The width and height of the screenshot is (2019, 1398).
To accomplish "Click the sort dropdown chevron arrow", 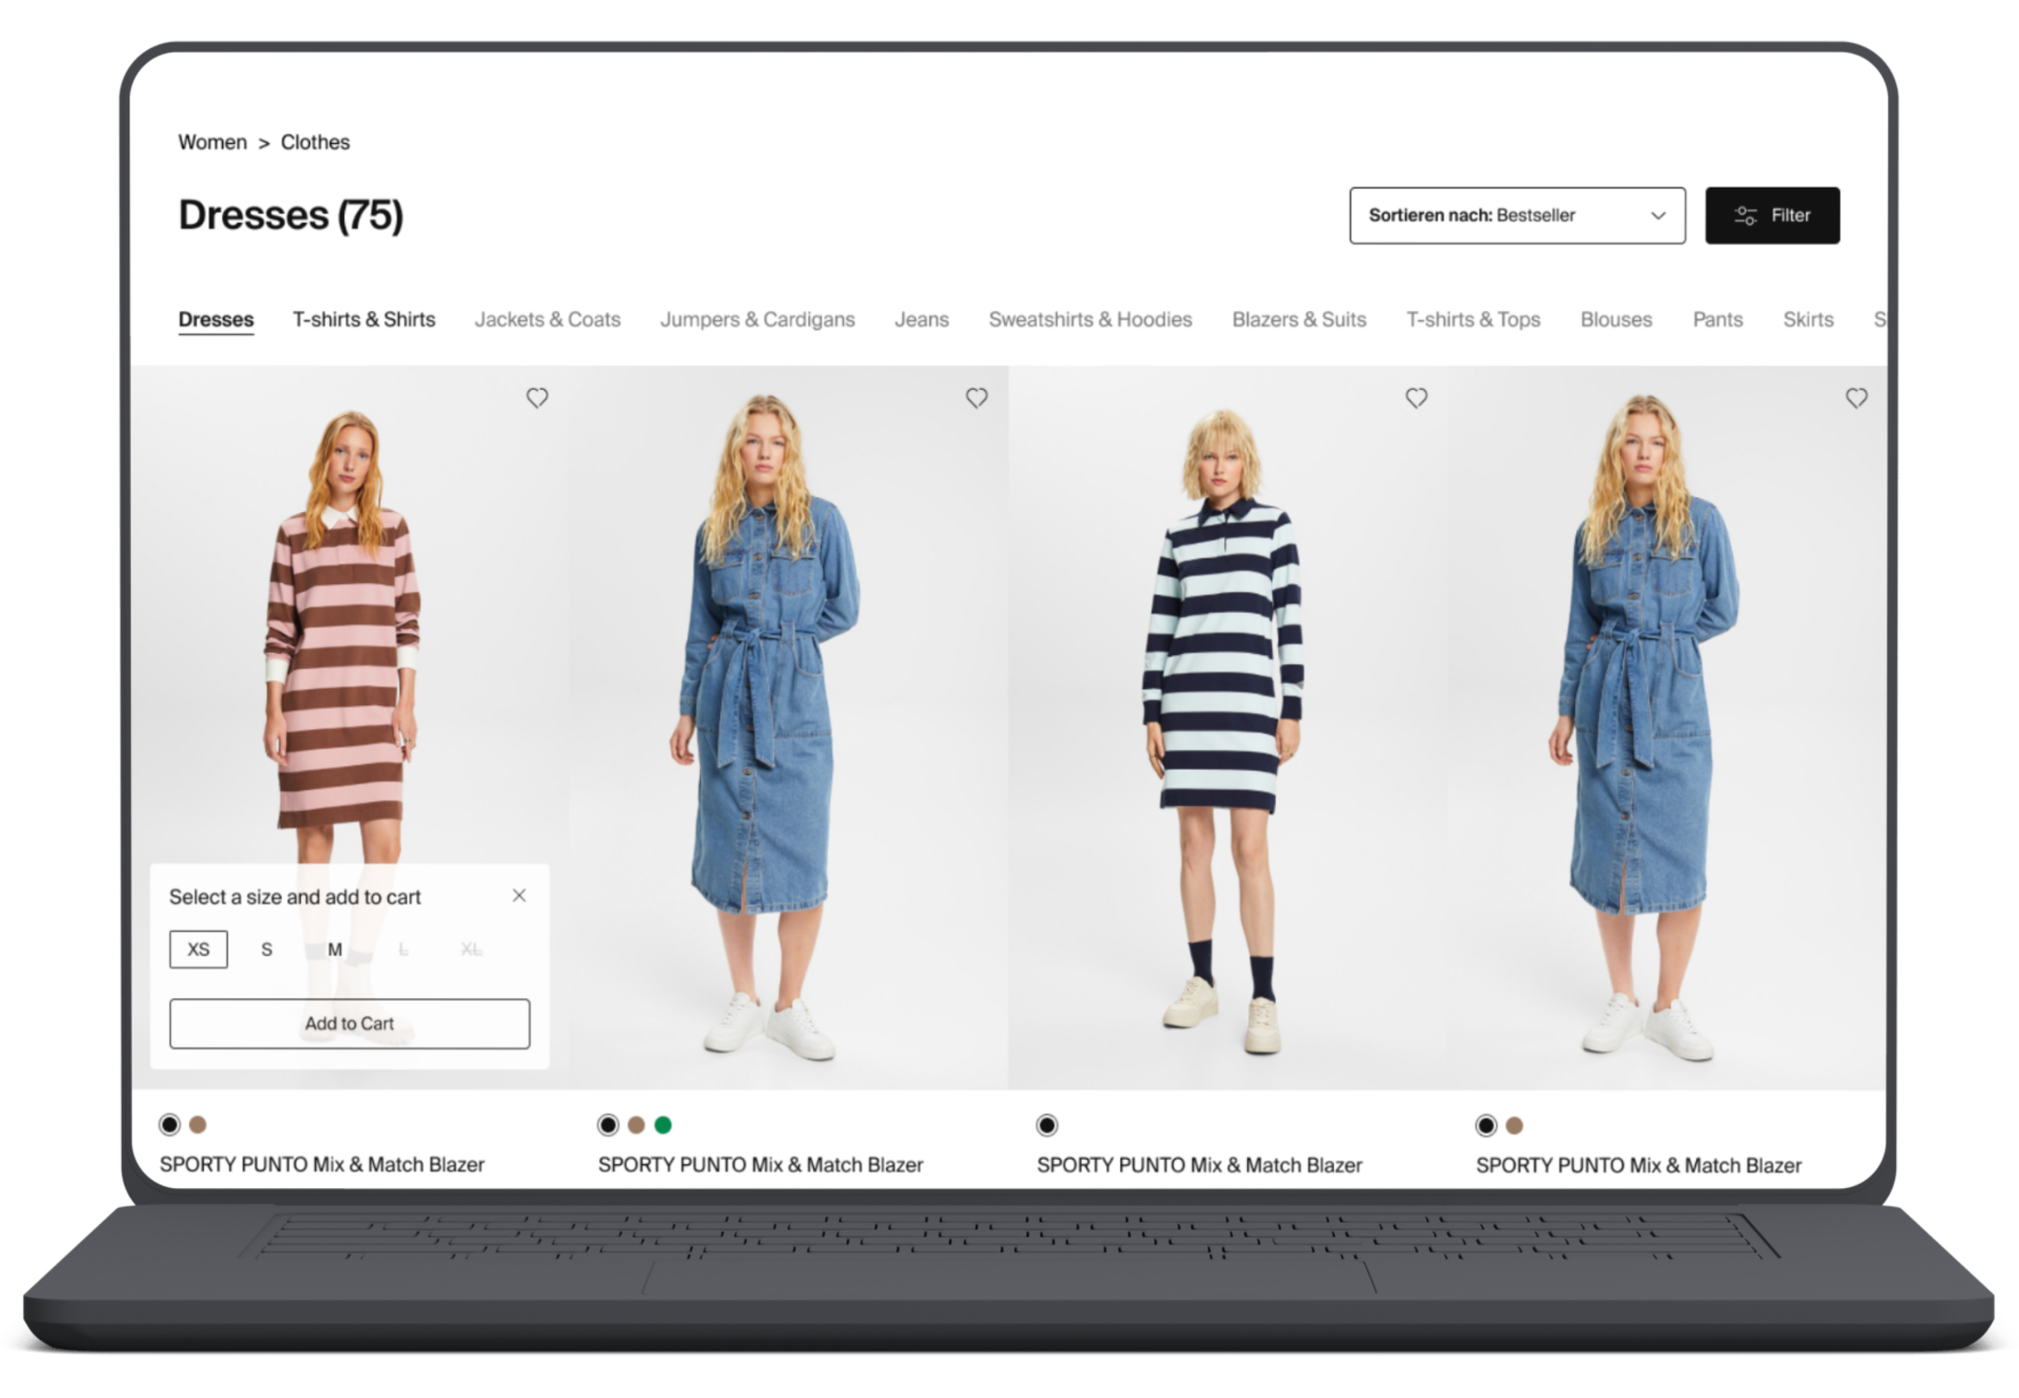I will pyautogui.click(x=1657, y=216).
